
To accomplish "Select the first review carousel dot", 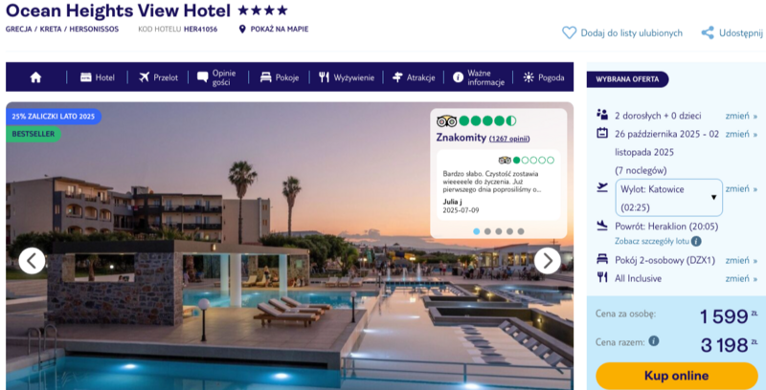I will (476, 231).
